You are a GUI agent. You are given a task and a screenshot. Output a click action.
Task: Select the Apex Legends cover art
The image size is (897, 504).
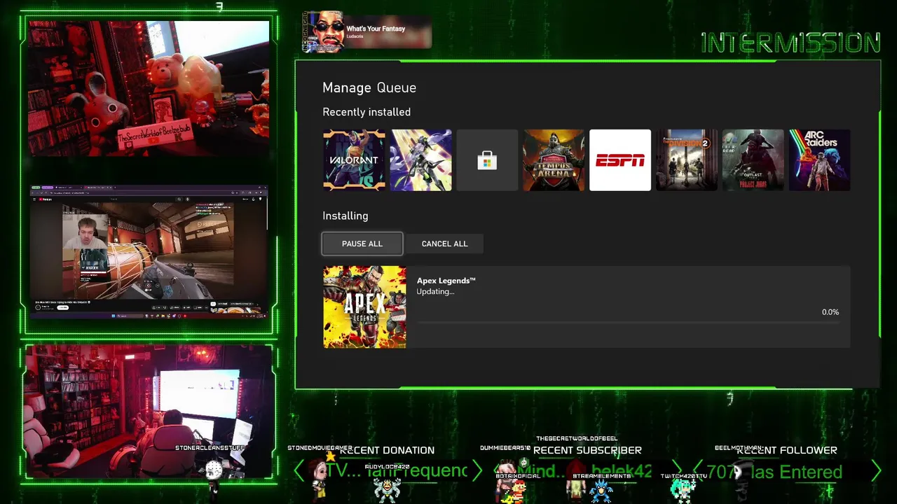coord(364,307)
